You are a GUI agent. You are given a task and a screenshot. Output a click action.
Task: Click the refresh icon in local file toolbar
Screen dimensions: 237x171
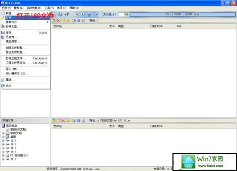point(84,120)
